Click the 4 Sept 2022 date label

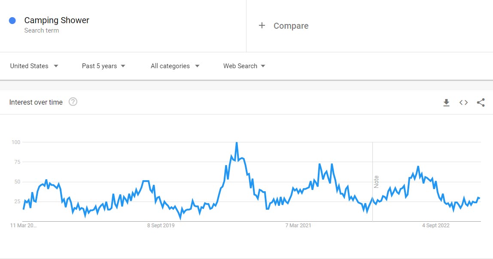tap(435, 226)
